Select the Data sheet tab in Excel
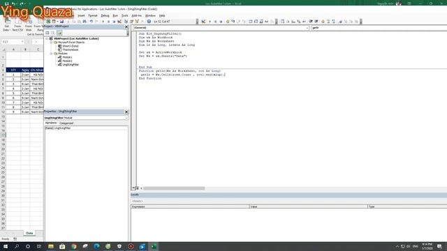 [29, 233]
